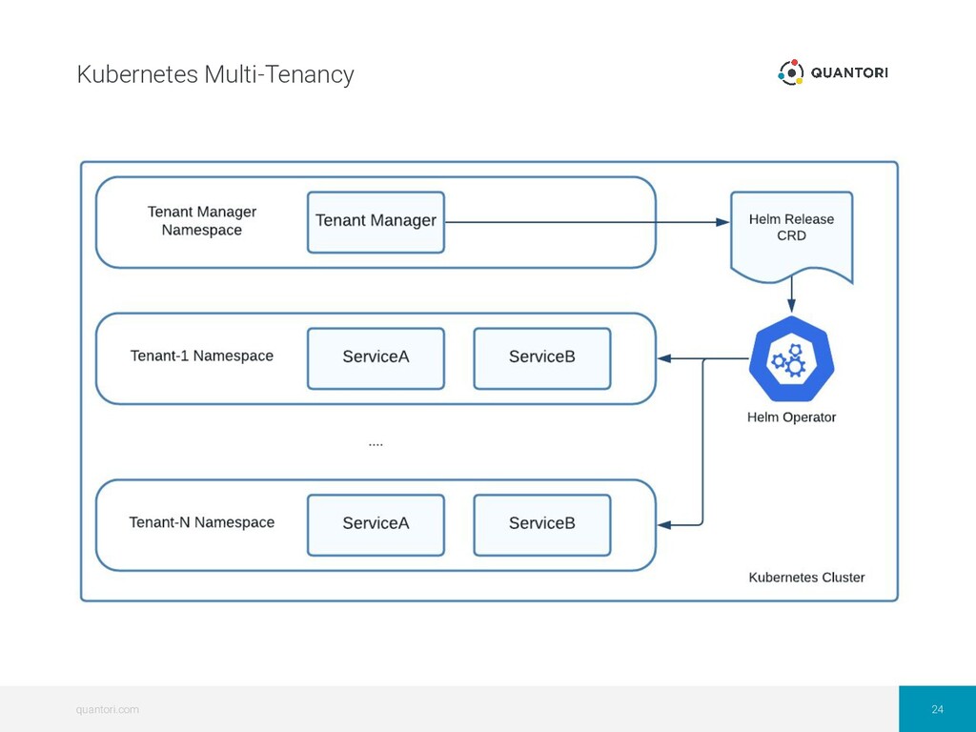Viewport: 976px width, 732px height.
Task: Click the Helm Operator caption
Action: click(x=791, y=417)
